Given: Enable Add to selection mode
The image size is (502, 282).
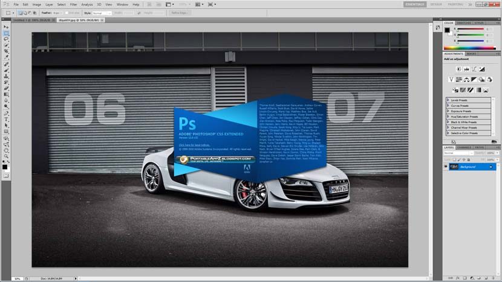Looking at the screenshot, I should (25, 13).
